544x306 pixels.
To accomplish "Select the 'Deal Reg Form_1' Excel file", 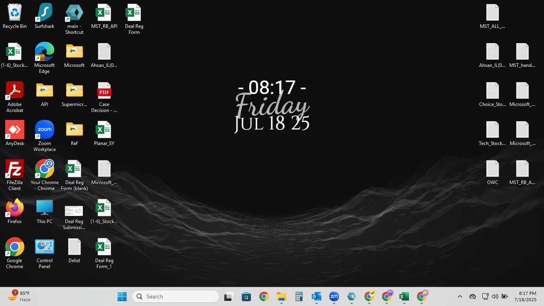I will click(x=104, y=253).
